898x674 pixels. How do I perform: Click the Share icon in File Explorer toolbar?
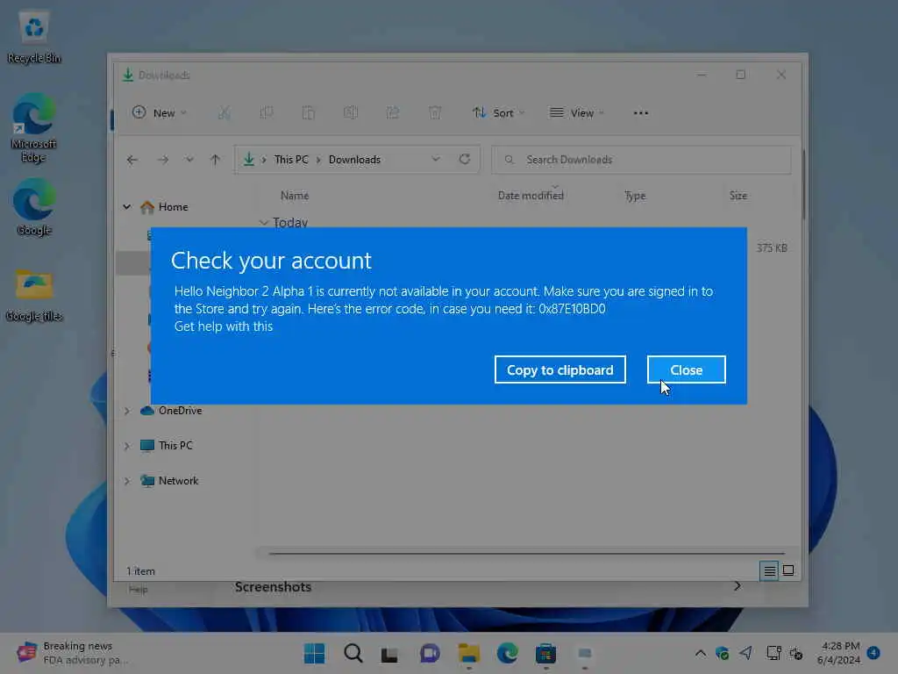[x=393, y=113]
